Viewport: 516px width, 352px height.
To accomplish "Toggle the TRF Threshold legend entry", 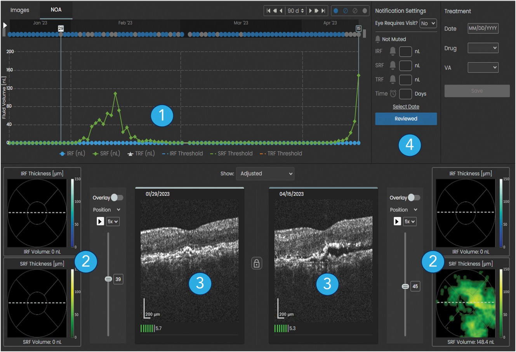I will (281, 153).
